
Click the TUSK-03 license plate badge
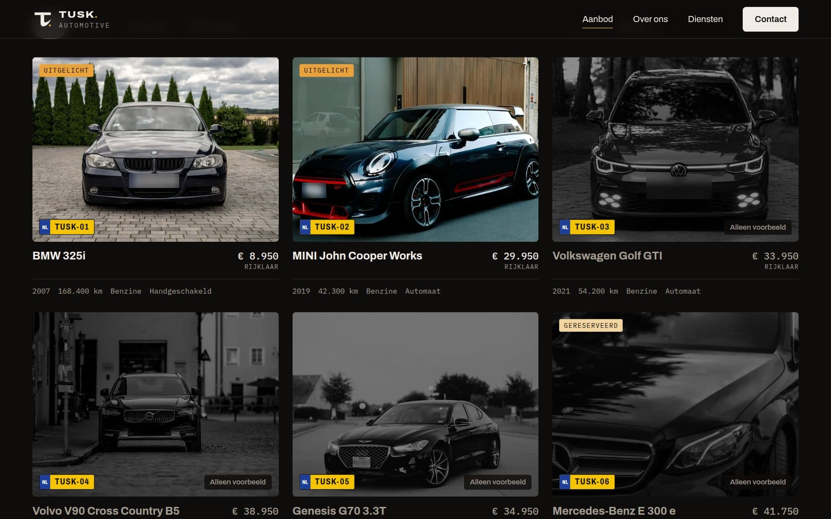(x=587, y=227)
